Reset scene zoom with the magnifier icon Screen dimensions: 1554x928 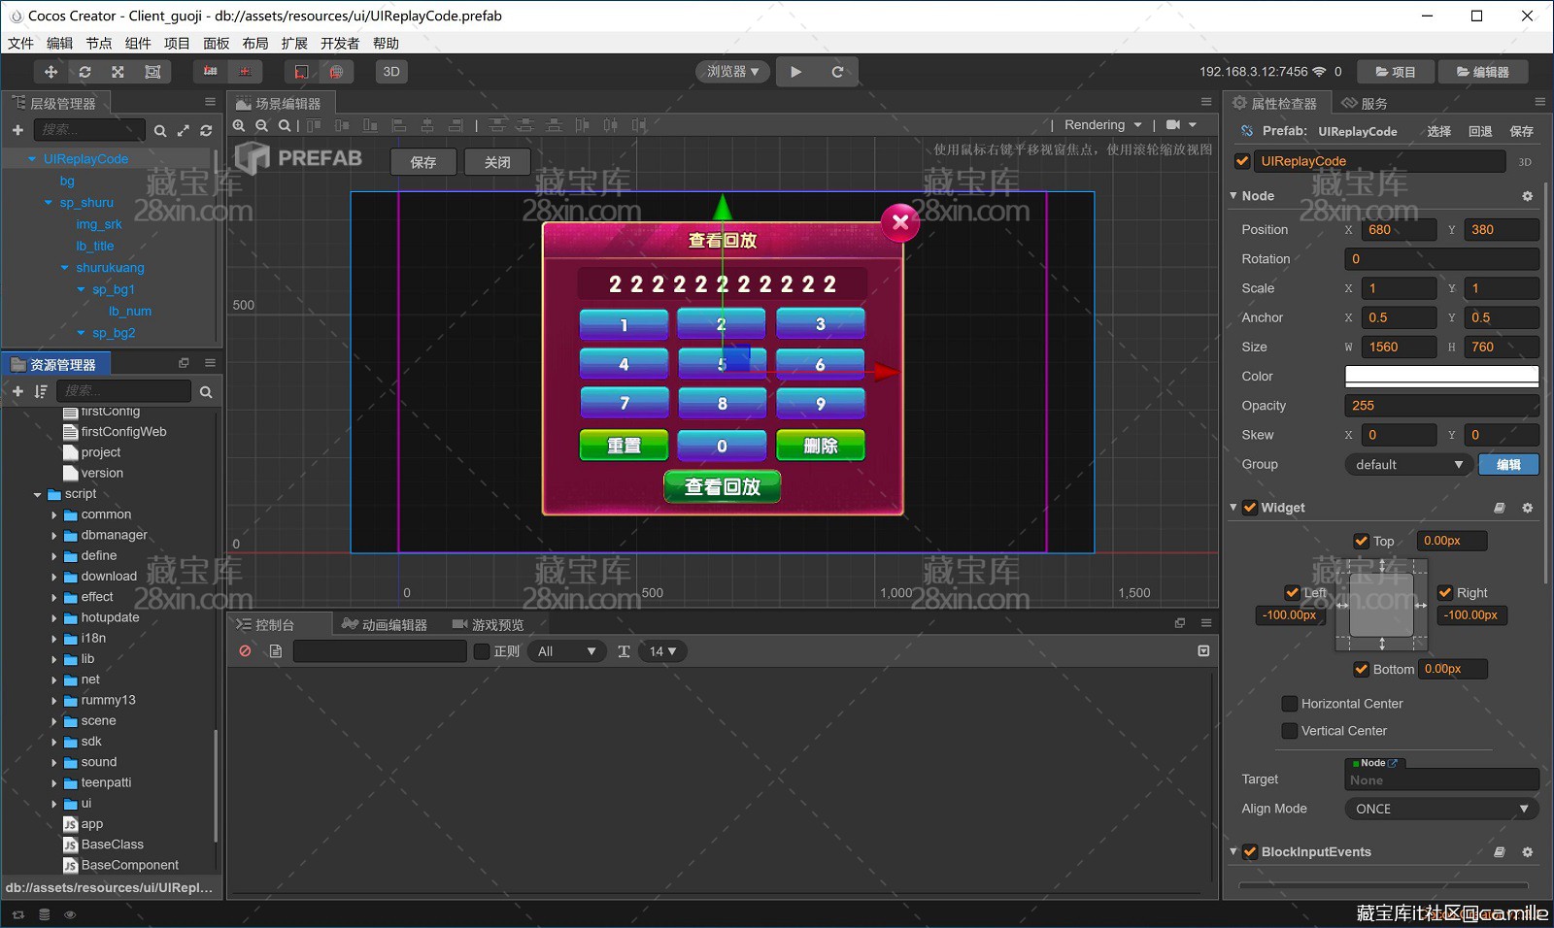[284, 125]
